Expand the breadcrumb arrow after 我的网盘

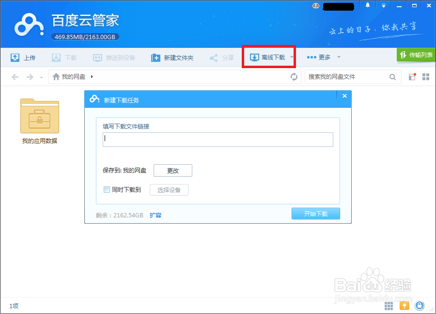[x=92, y=76]
